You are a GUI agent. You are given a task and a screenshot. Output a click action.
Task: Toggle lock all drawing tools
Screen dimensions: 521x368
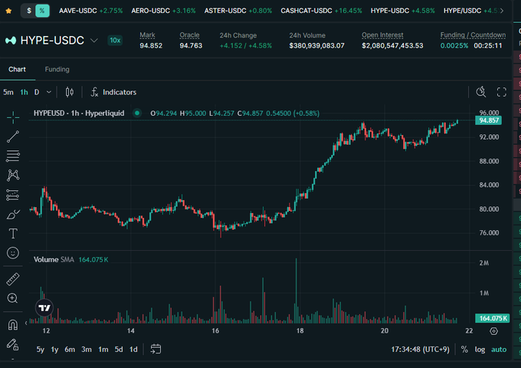(12, 344)
